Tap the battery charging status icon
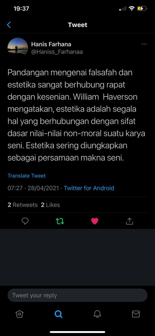 [142, 9]
